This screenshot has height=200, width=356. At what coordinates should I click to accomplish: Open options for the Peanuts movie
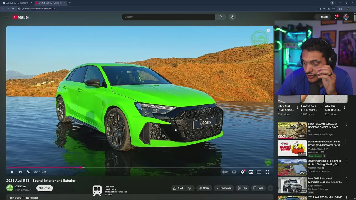346,142
